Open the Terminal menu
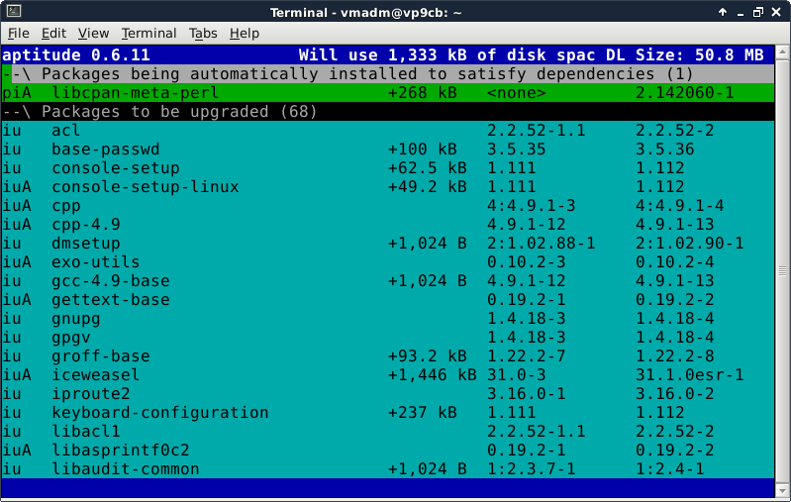The image size is (791, 502). point(148,33)
